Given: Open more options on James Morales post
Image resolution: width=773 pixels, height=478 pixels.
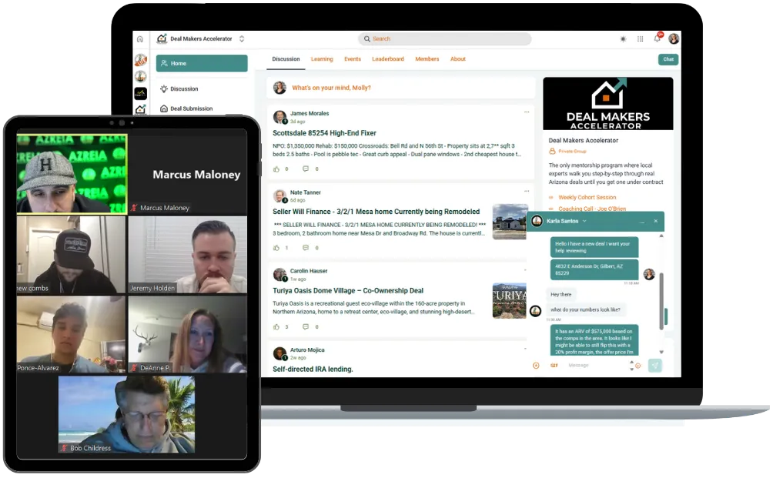Looking at the screenshot, I should click(527, 112).
